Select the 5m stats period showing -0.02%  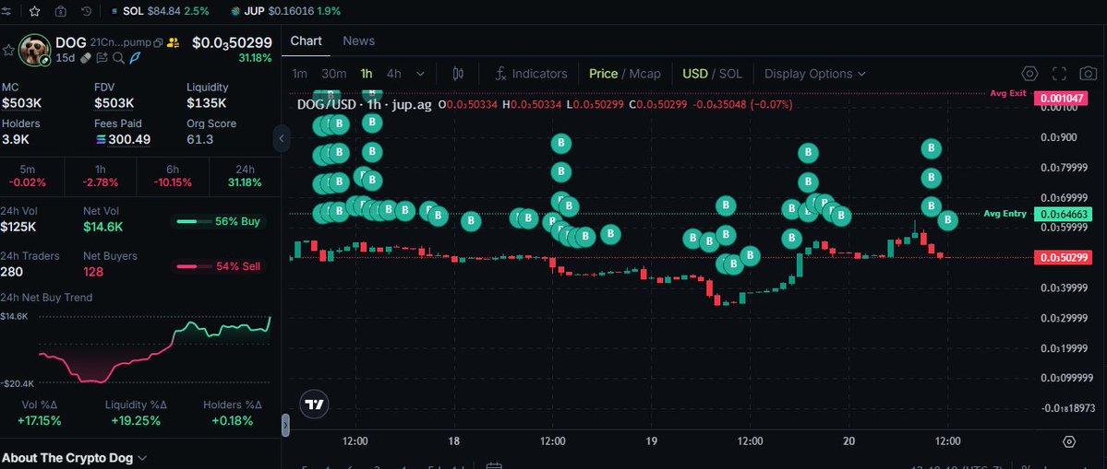click(x=28, y=176)
